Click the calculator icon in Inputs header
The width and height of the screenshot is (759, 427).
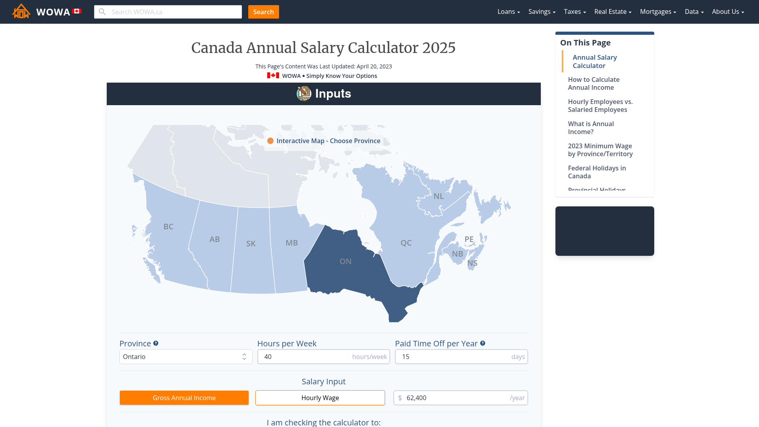coord(304,94)
